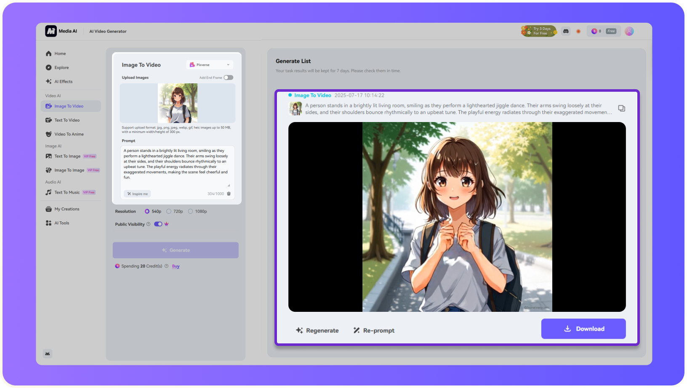Click the Media AI logo icon
687x388 pixels.
51,31
